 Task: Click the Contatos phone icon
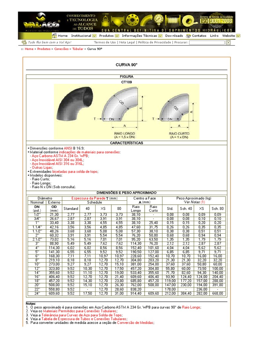point(189,36)
